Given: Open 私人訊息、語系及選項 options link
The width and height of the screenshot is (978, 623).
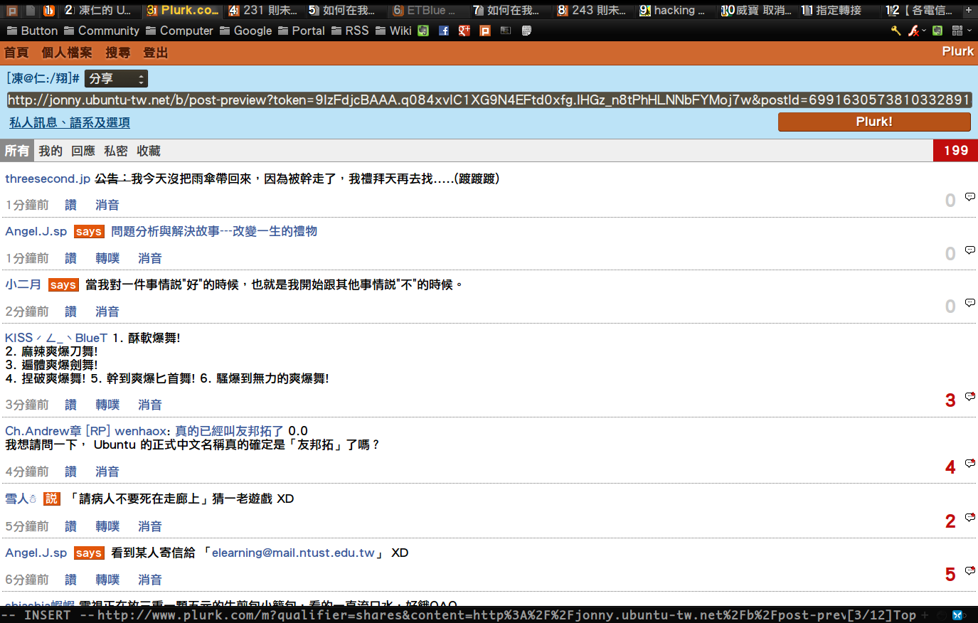Looking at the screenshot, I should [70, 122].
